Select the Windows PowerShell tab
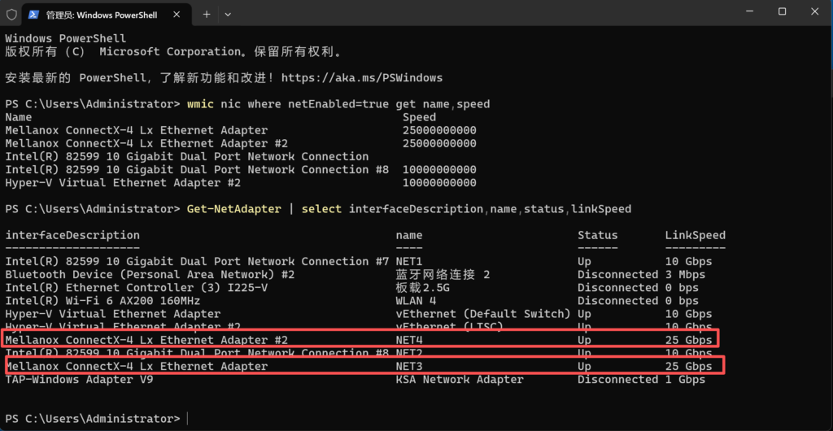 point(102,14)
